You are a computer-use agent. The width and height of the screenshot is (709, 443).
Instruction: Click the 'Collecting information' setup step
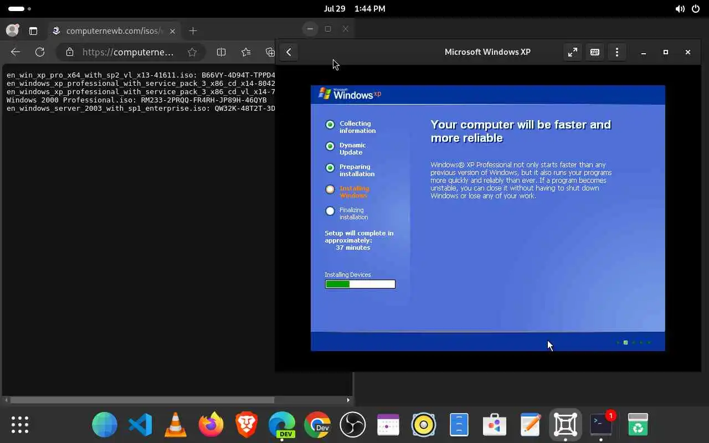pos(357,127)
